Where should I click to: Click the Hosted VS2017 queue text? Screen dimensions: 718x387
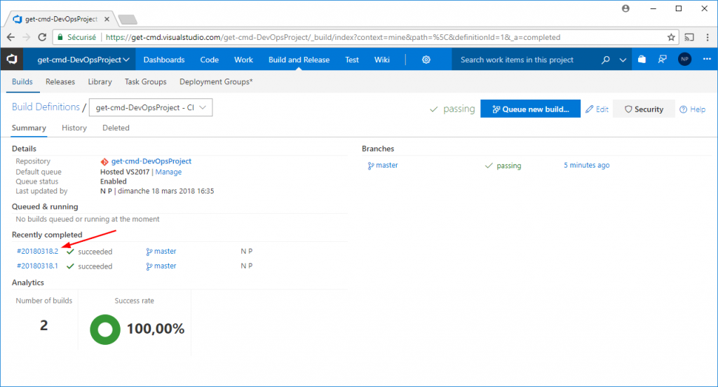[125, 172]
